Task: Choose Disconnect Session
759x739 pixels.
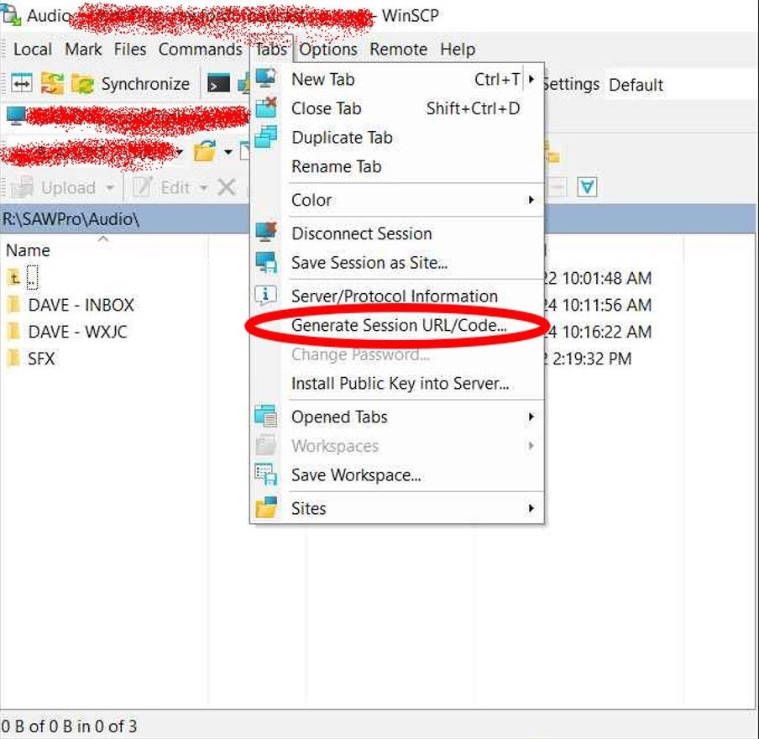Action: point(397,233)
